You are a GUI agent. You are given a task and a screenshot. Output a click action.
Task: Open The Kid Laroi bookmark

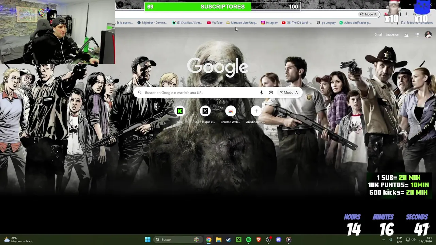point(297,23)
